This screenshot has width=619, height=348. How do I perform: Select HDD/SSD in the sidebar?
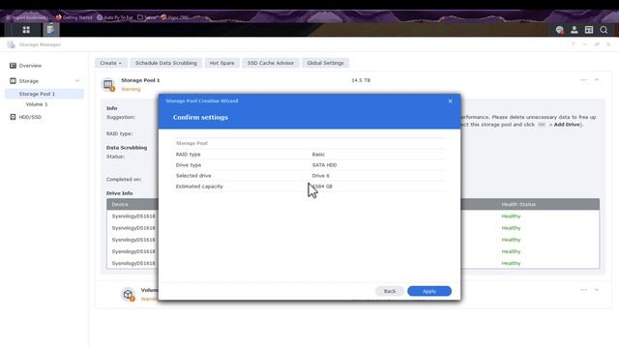click(x=30, y=117)
